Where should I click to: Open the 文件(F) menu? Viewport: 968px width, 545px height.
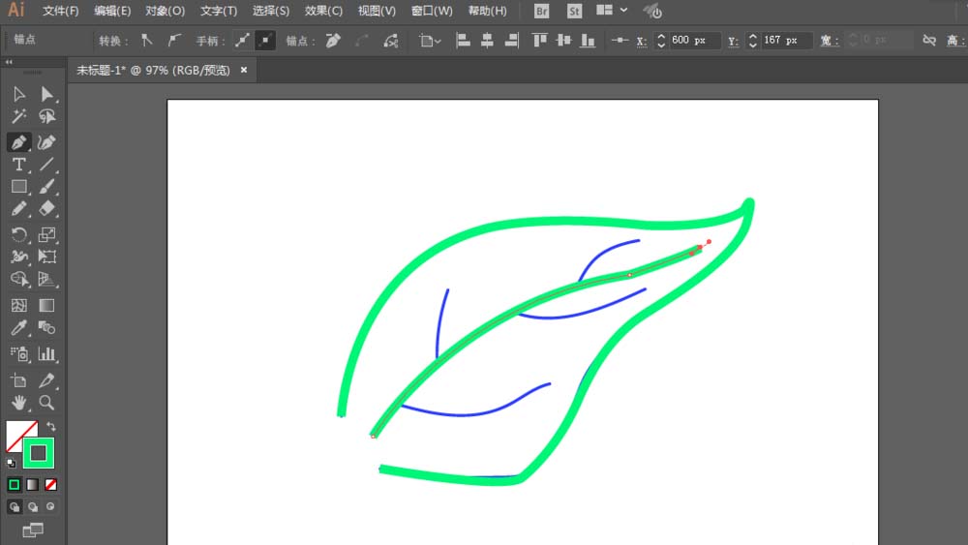click(60, 11)
